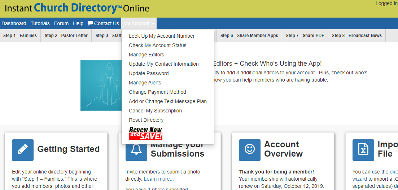Click the rocket launch promo image
Screen dimensions: 398x190
click(101, 85)
